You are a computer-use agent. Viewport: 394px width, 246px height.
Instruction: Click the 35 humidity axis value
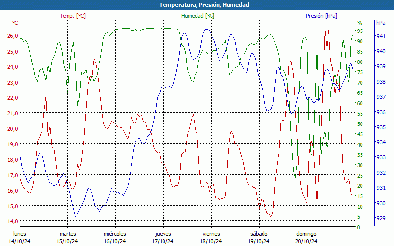click(360, 155)
